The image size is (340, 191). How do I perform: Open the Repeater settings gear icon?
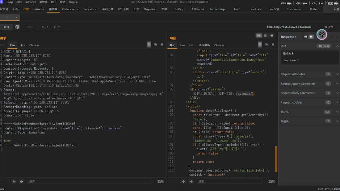point(17,27)
